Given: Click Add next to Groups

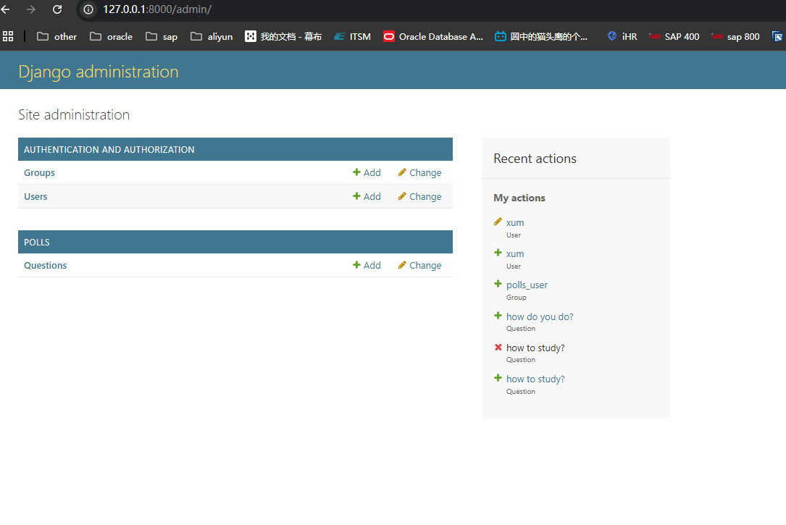Looking at the screenshot, I should click(367, 173).
